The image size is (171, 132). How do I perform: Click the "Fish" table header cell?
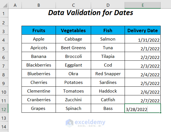point(108,30)
